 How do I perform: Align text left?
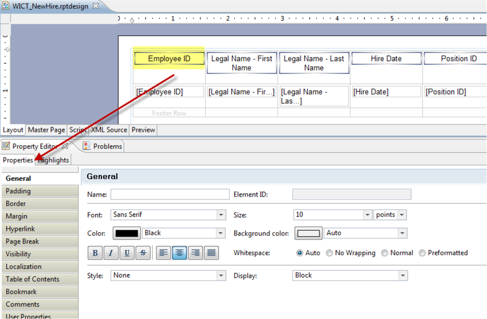[x=164, y=253]
